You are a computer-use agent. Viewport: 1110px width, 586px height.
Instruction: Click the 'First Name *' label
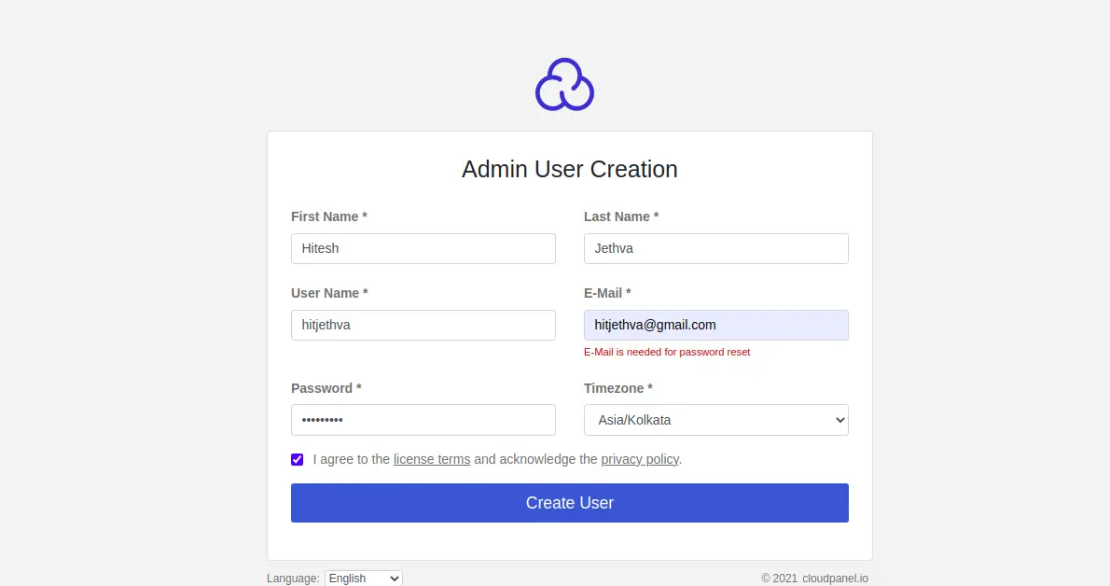click(329, 216)
